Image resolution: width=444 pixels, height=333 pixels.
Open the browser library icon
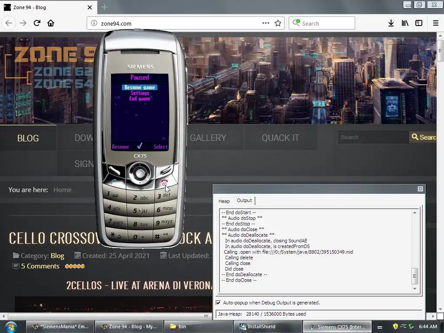coord(405,23)
